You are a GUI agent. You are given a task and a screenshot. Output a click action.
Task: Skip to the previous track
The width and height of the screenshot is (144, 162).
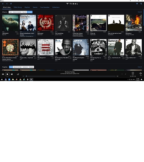click(x=3, y=74)
